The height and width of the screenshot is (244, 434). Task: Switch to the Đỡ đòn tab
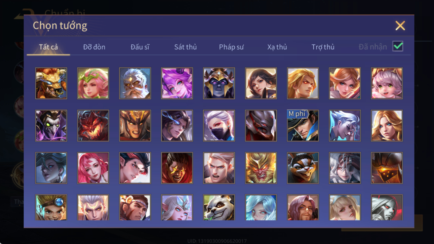point(94,47)
